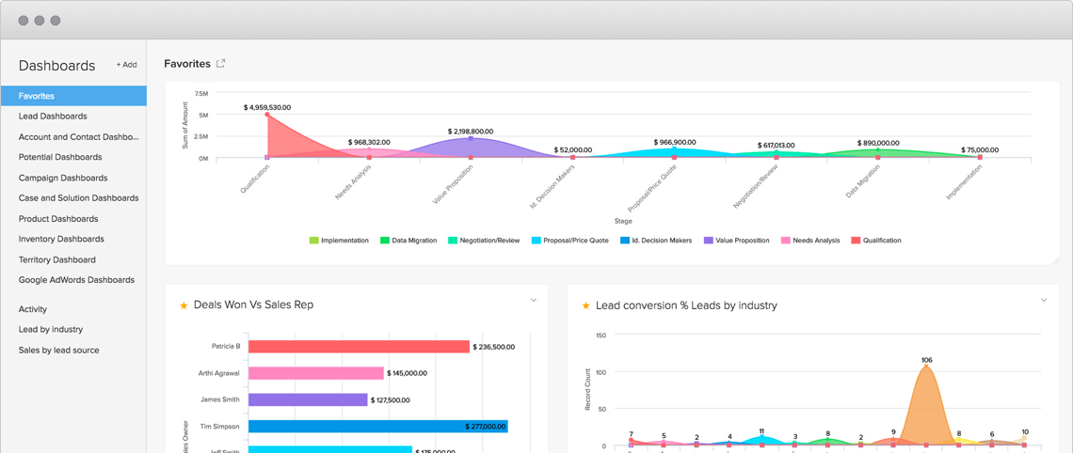1073x453 pixels.
Task: Open Potential Dashboards
Action: coord(60,157)
